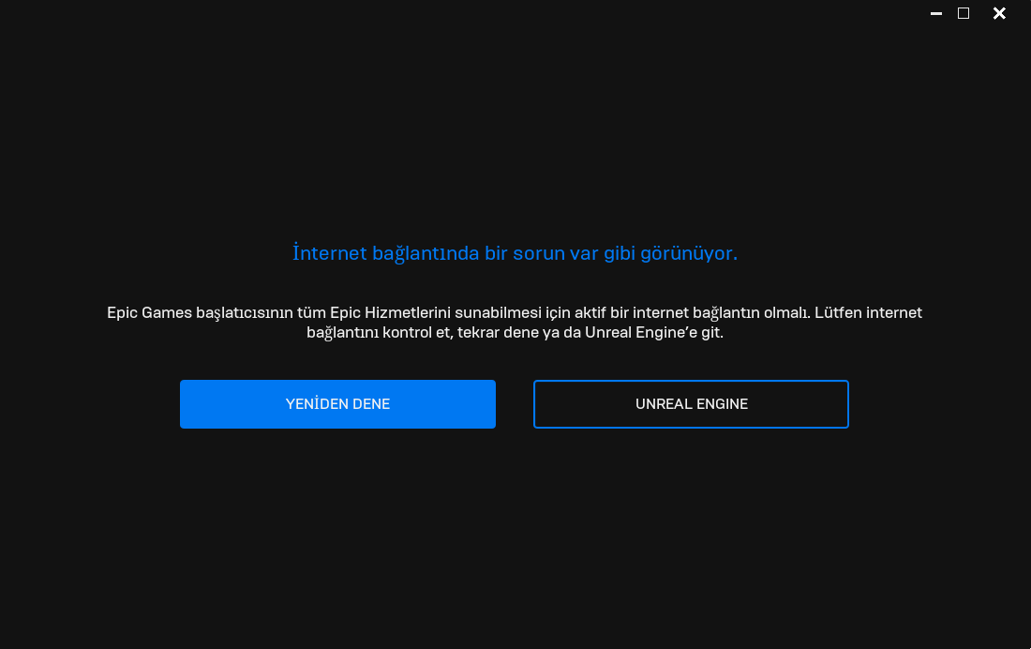Close the launcher with the X icon

tap(999, 13)
